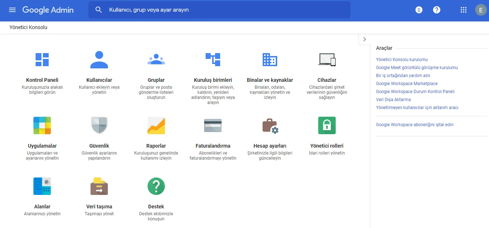Collapse the Araçlar side panel chevron
Image resolution: width=489 pixels, height=228 pixels.
pyautogui.click(x=364, y=39)
